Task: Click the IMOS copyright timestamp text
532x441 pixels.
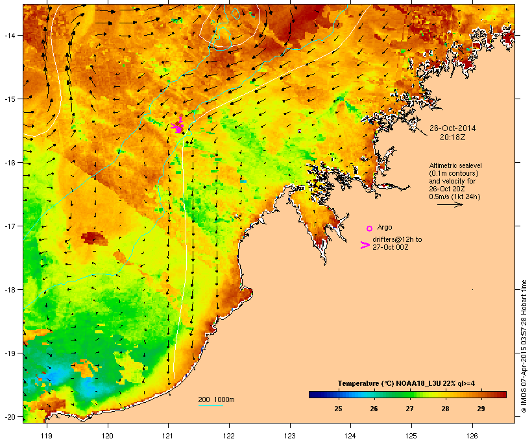Action: pyautogui.click(x=524, y=346)
